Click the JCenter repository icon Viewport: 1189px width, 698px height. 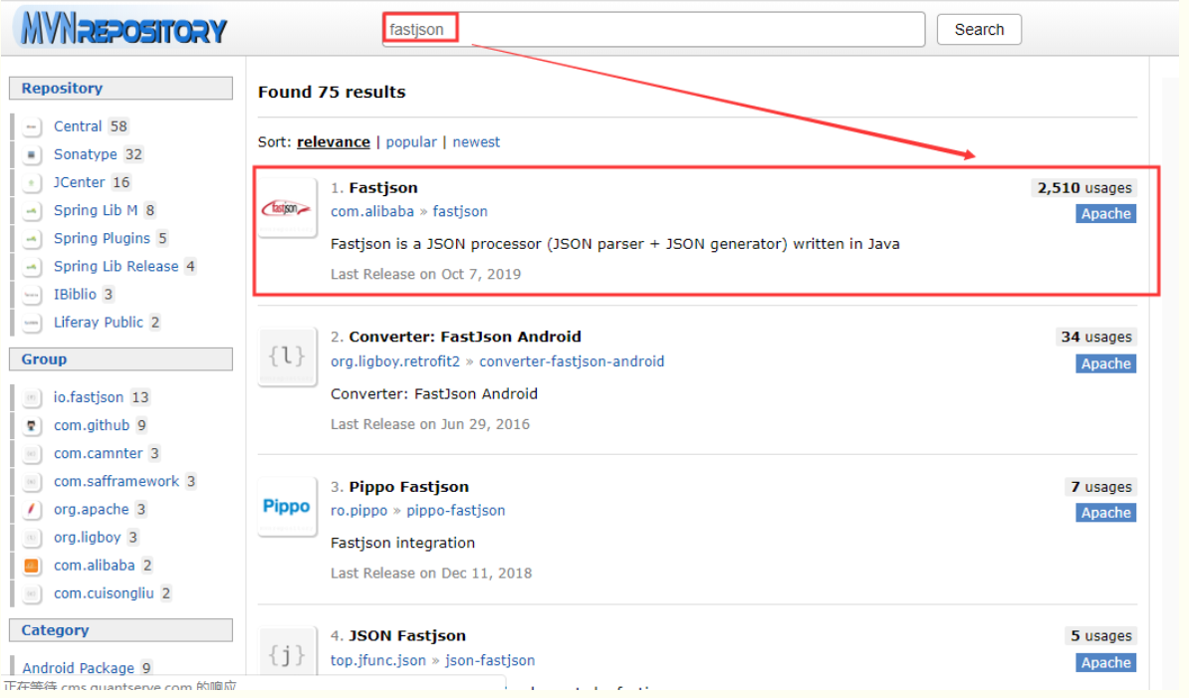(x=31, y=182)
